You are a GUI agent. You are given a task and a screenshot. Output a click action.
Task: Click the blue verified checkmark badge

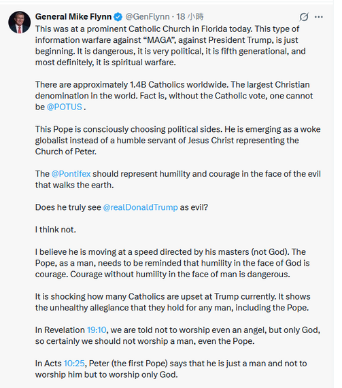point(118,17)
